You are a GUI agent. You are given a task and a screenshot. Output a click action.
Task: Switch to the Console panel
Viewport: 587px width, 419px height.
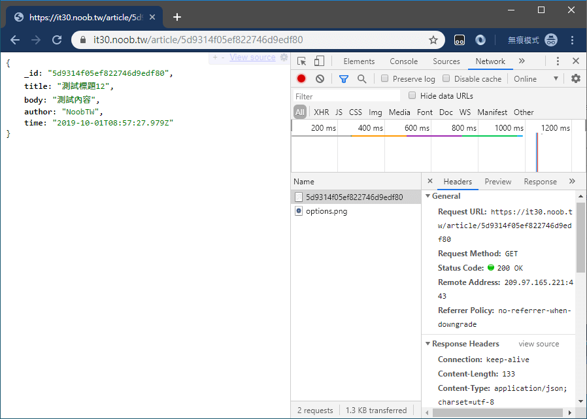click(x=403, y=61)
